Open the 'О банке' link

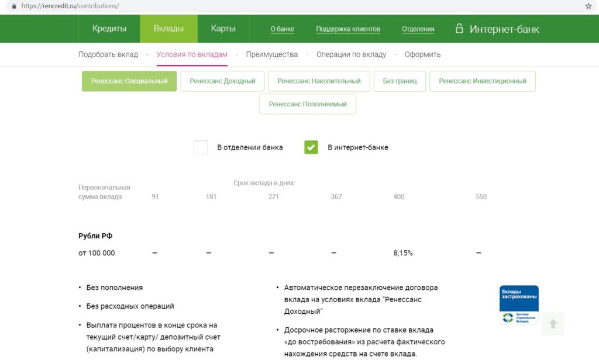282,29
